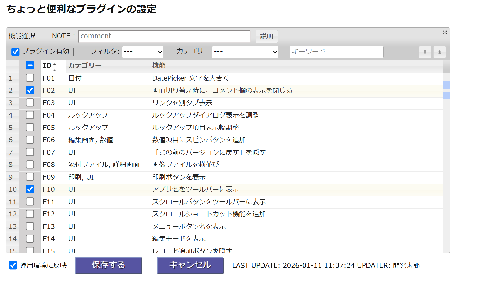
Task: Uncheck the 運用環境に反映 checkbox
Action: coord(13,265)
